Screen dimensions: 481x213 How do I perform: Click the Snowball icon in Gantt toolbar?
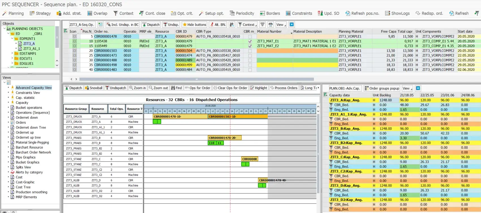(94, 88)
